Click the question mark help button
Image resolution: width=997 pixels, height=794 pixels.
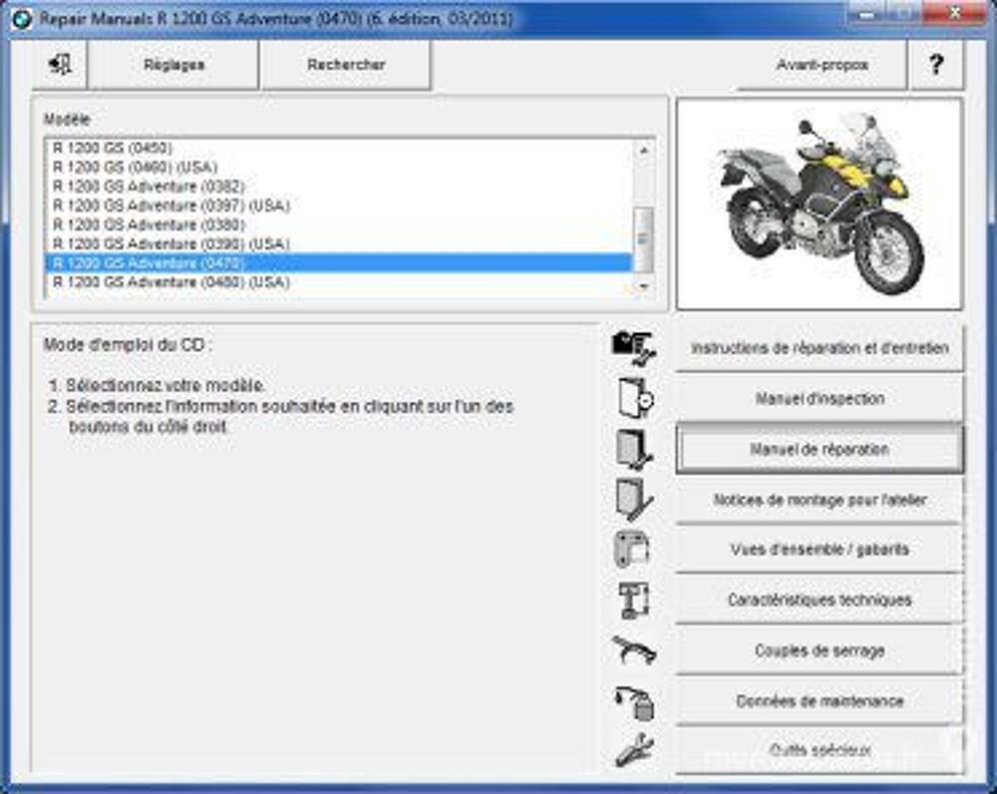(x=935, y=65)
